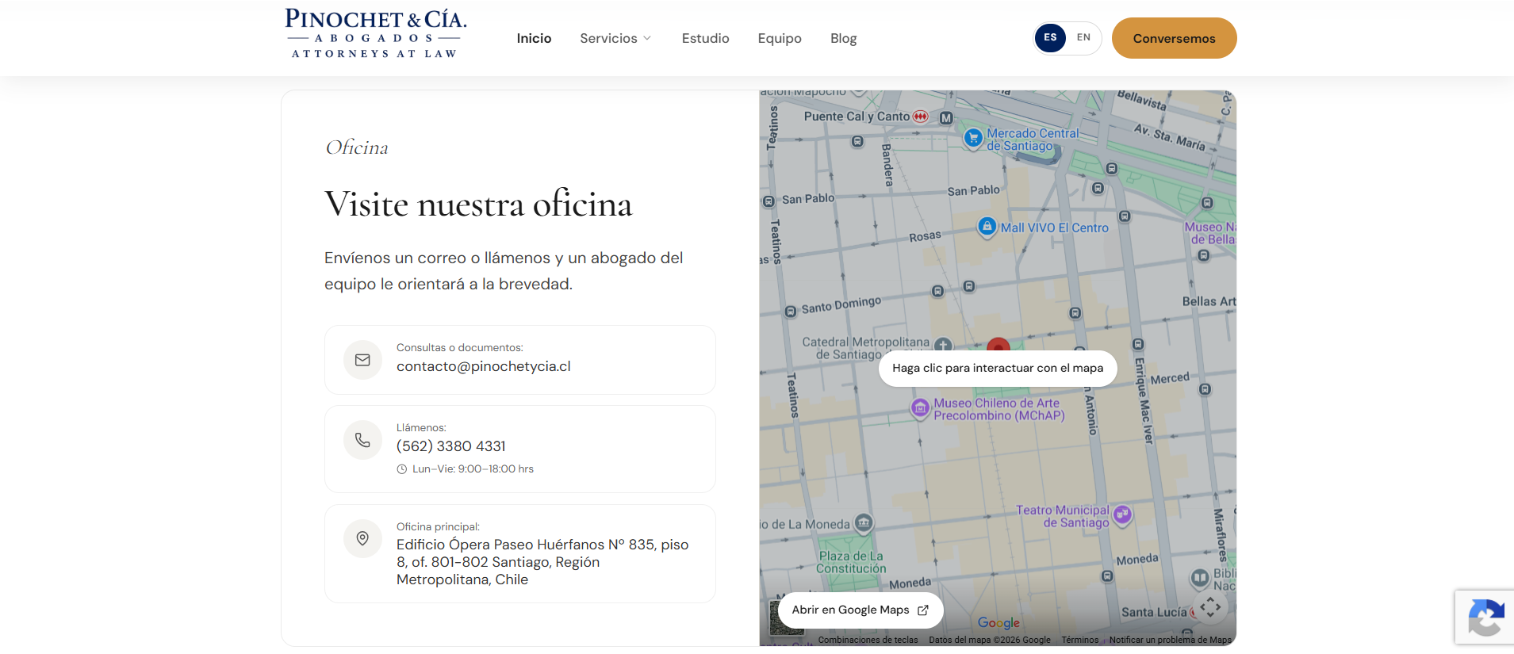Click 'Combinaciones de teclas' on the map
The height and width of the screenshot is (654, 1514).
(x=868, y=640)
